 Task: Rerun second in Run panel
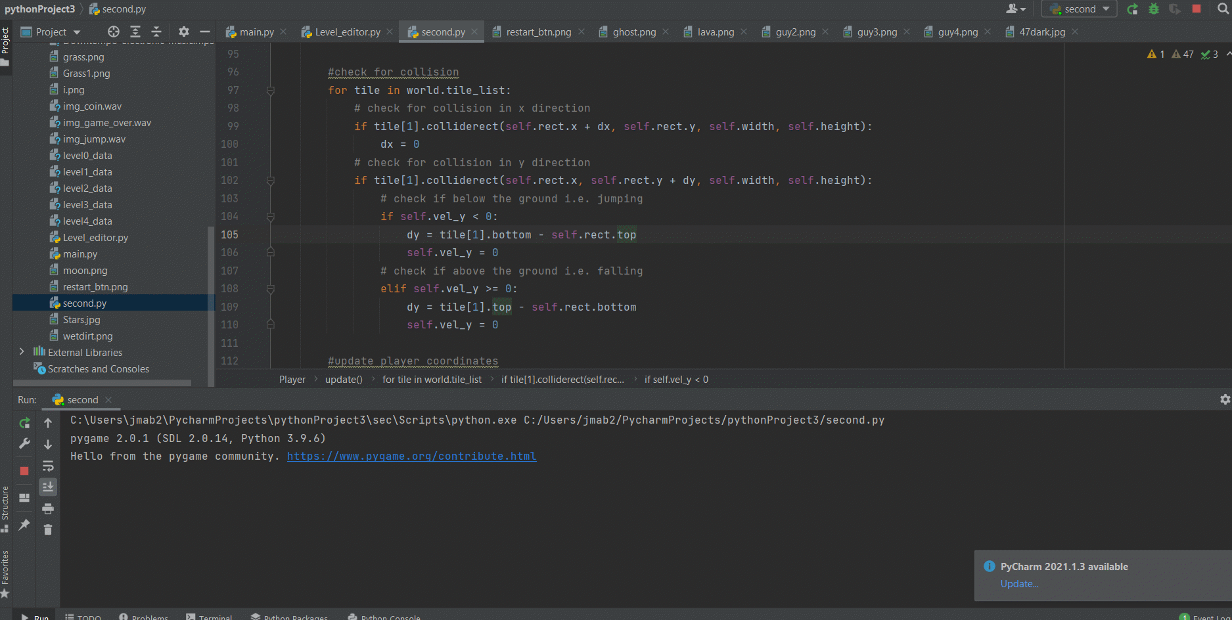(24, 423)
